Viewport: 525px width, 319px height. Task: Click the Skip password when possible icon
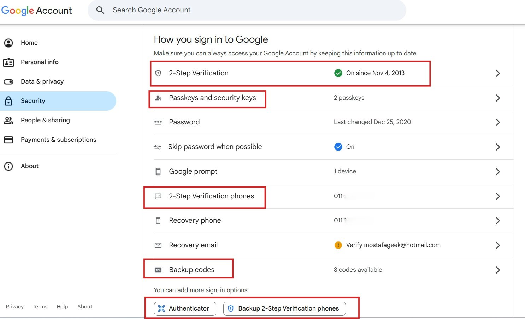(158, 147)
